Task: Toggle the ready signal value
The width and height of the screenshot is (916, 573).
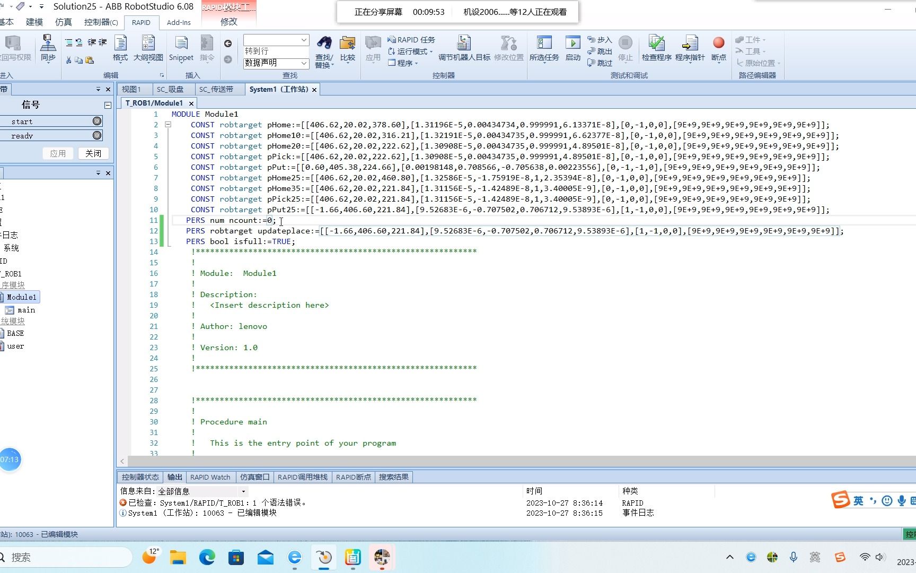Action: (x=97, y=136)
